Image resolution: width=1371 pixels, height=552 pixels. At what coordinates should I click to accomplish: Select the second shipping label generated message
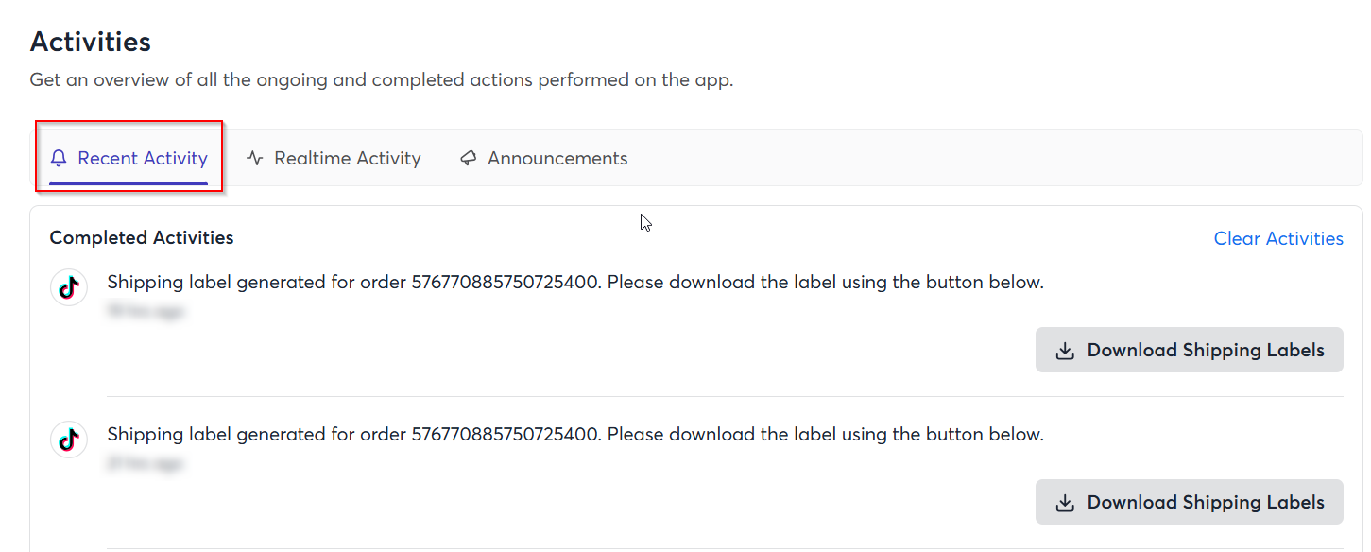tap(575, 434)
